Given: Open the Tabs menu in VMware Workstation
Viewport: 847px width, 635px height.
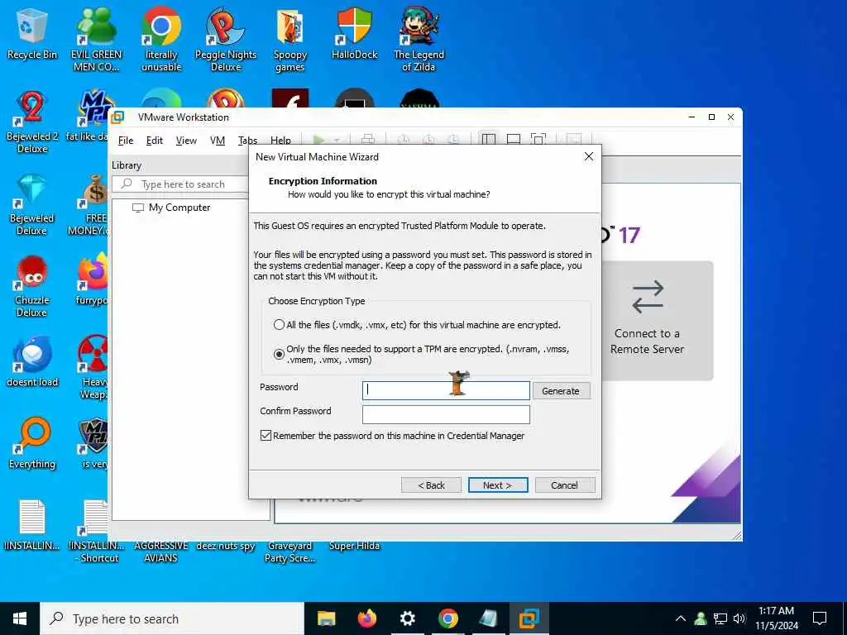Looking at the screenshot, I should 247,141.
